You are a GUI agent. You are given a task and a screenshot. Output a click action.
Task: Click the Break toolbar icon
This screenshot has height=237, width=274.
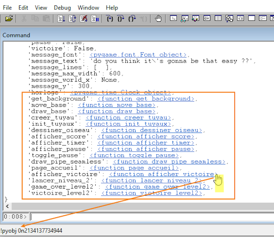click(x=95, y=19)
